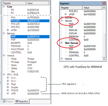Select the PSPLIM register row
108x106 pixels.
tap(85, 33)
